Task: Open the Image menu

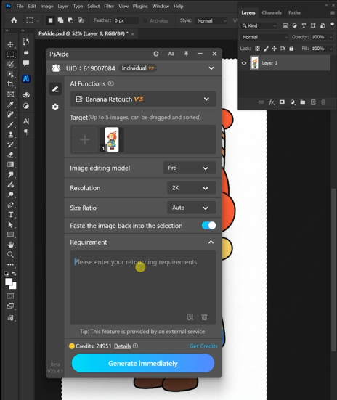Action: click(46, 6)
